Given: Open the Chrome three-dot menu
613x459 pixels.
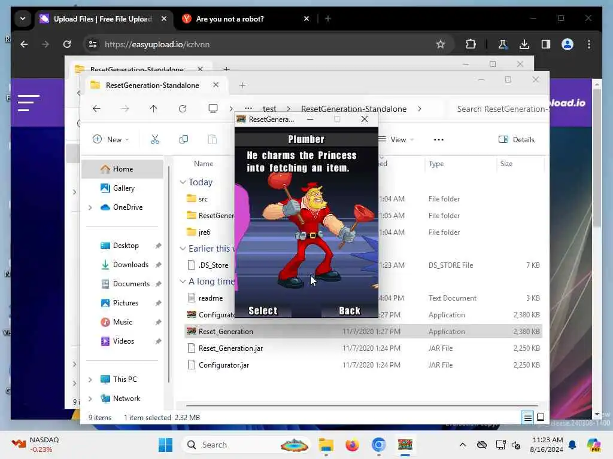Looking at the screenshot, I should coord(589,44).
